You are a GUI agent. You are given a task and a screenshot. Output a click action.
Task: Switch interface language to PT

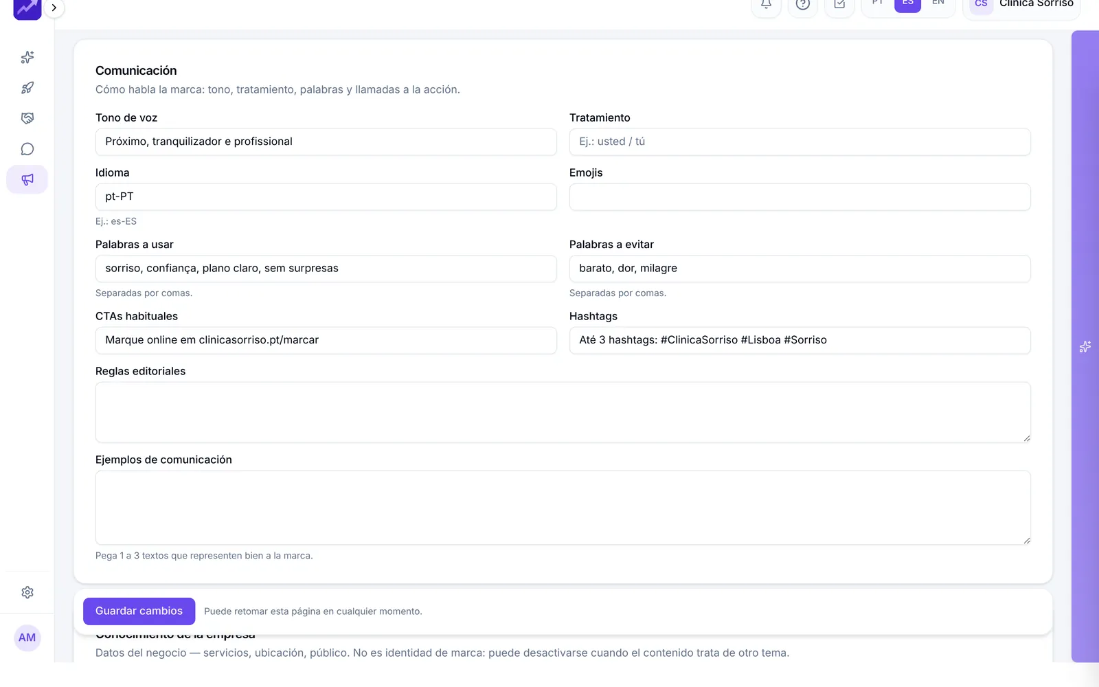click(877, 4)
